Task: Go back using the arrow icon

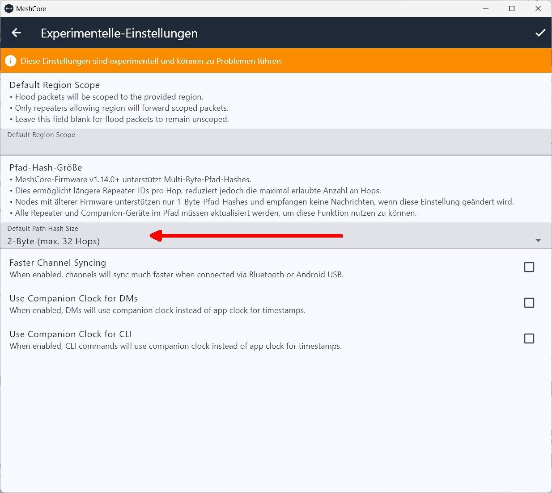Action: coord(17,33)
